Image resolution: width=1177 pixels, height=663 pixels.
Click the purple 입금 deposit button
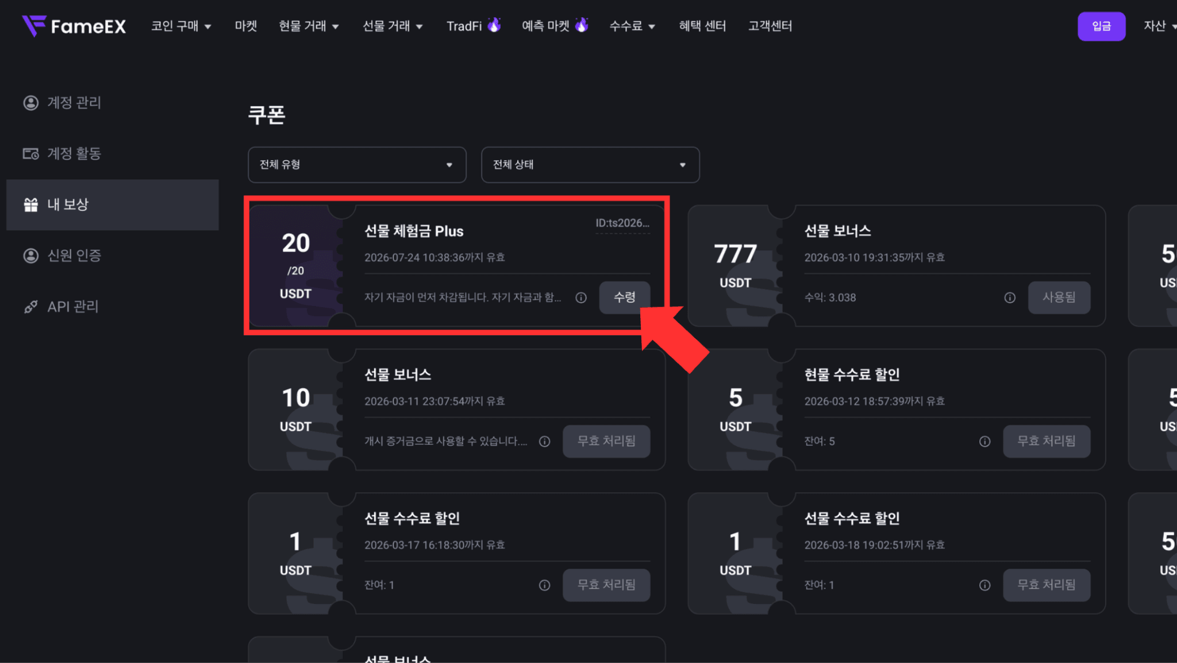pos(1101,26)
